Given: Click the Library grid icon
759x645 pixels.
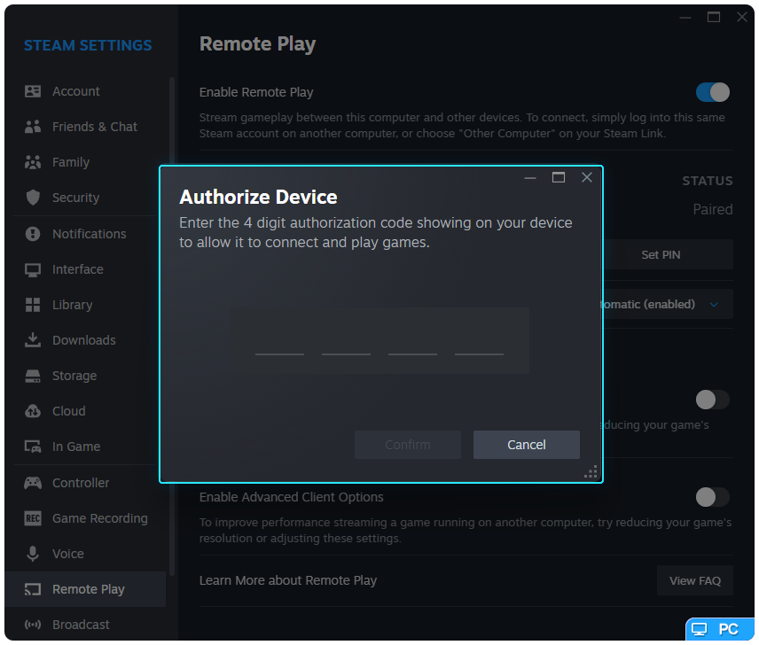Looking at the screenshot, I should 33,305.
